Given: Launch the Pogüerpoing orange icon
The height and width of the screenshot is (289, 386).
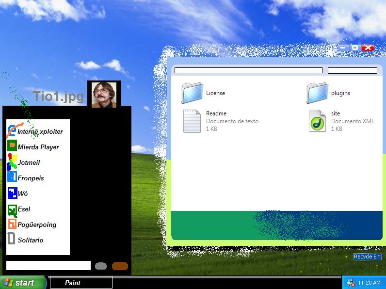Looking at the screenshot, I should point(12,224).
